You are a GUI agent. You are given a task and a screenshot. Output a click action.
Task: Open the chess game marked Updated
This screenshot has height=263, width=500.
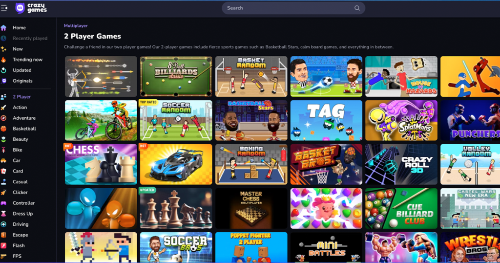pyautogui.click(x=176, y=208)
